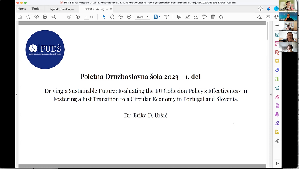The height and width of the screenshot is (169, 299).
Task: Open the Home view
Action: point(22,9)
